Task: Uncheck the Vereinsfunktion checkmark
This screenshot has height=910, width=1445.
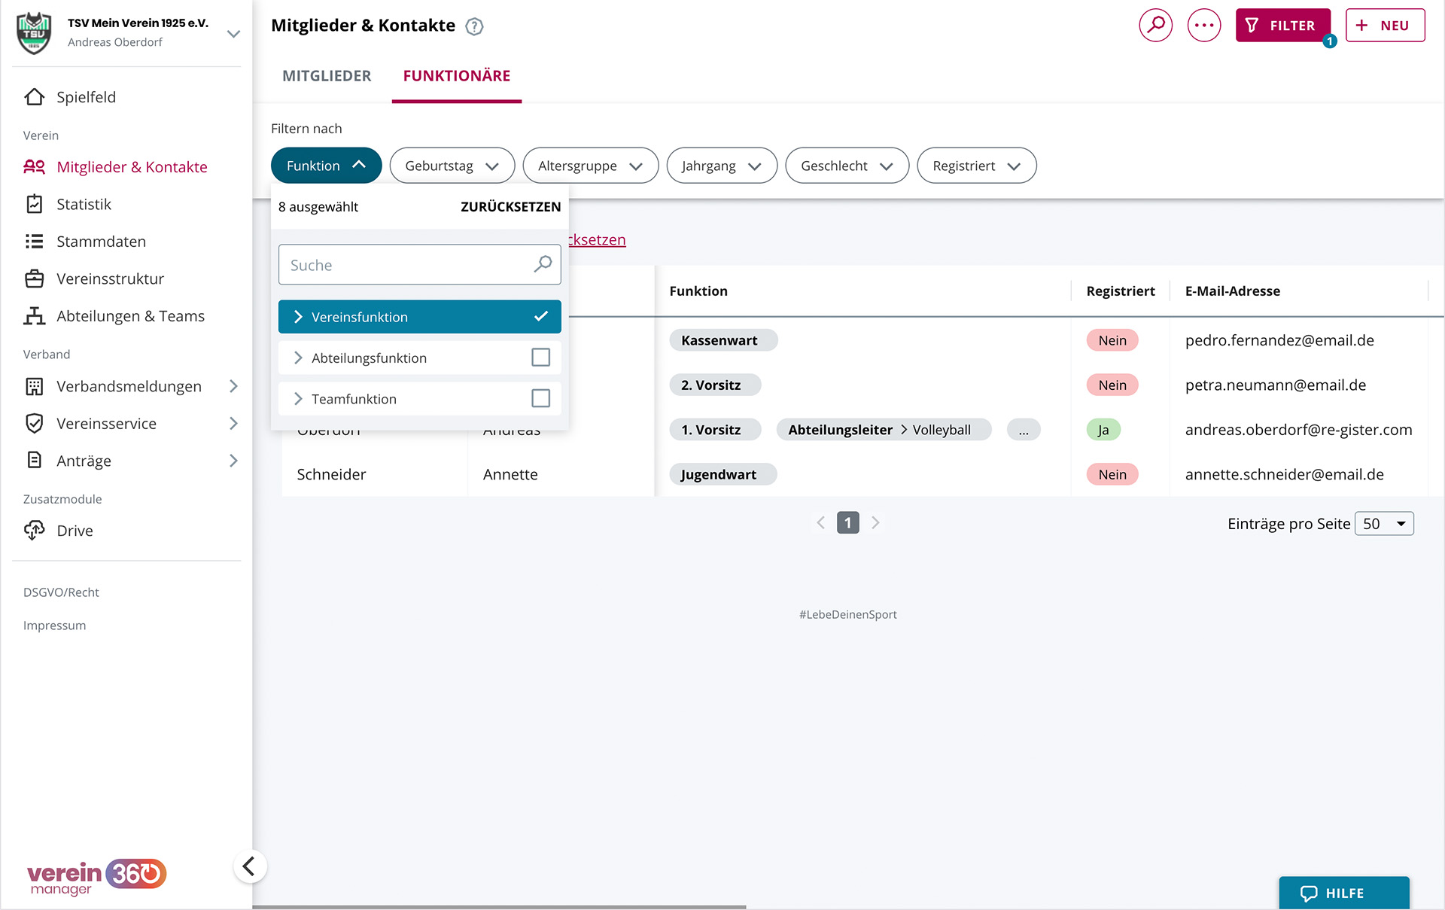Action: pyautogui.click(x=540, y=317)
